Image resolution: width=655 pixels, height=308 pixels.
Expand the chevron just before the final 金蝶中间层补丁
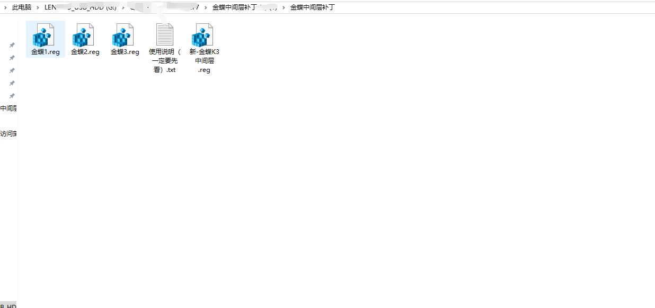tap(284, 7)
